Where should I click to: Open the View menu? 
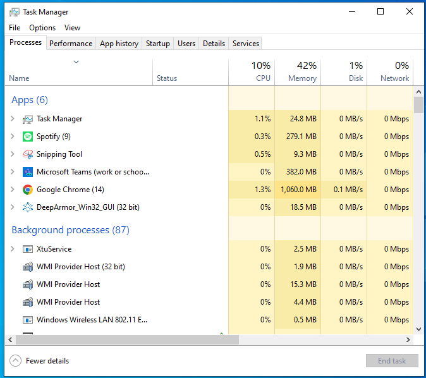pyautogui.click(x=72, y=28)
